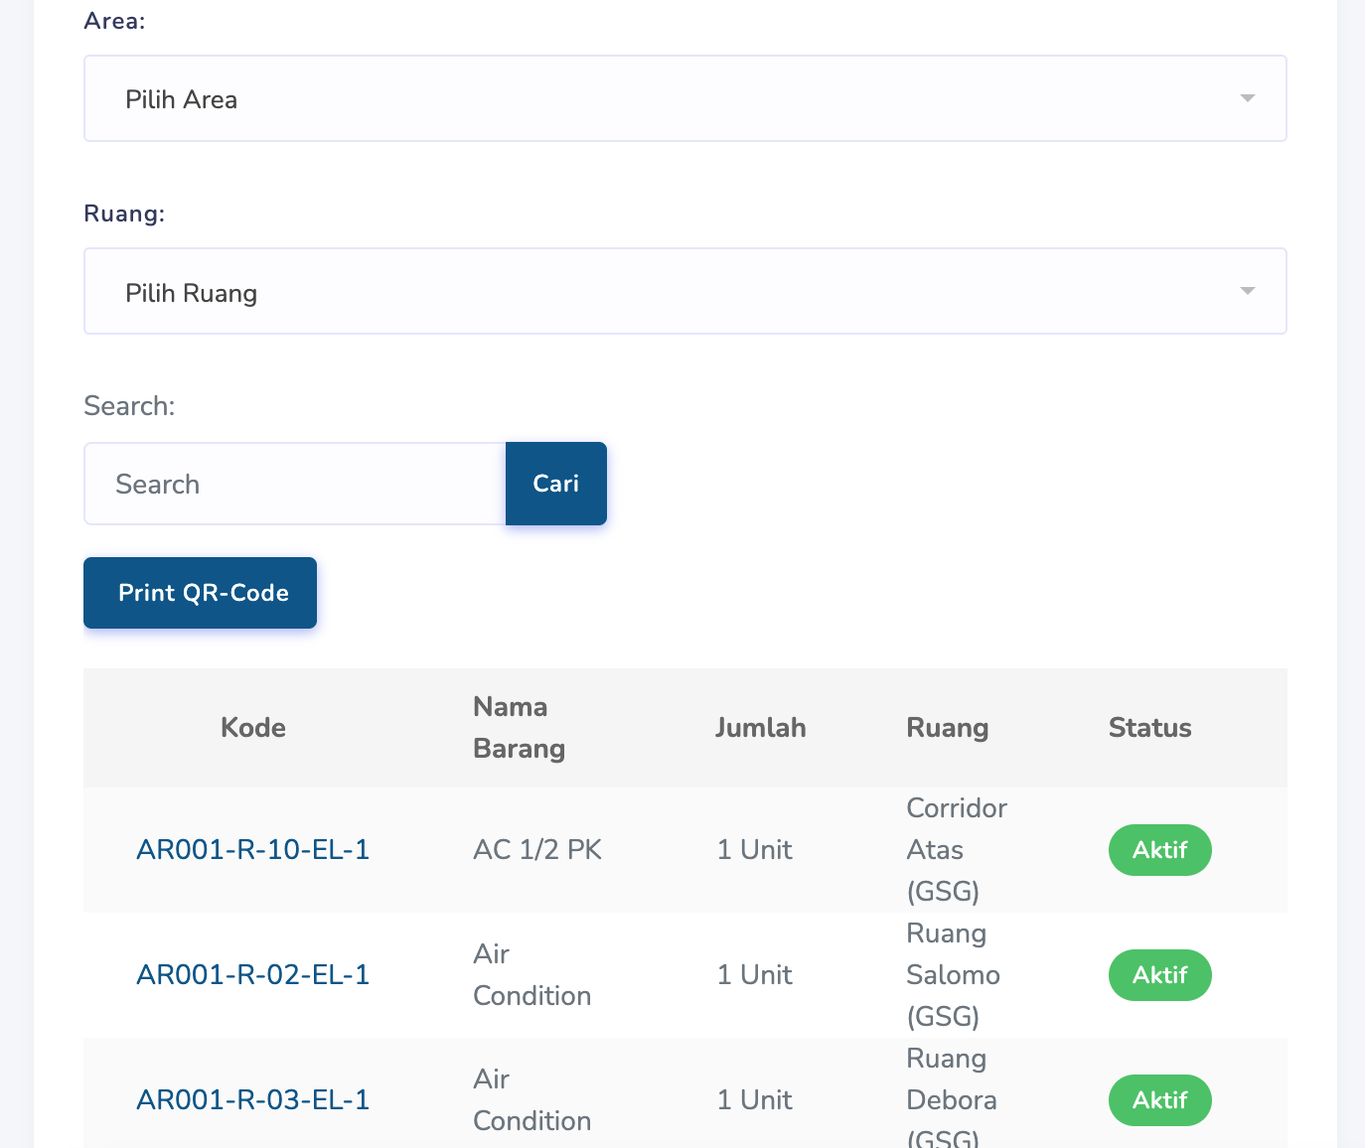
Task: Click the Corridor Atas (GSG) room cell
Action: pos(956,850)
